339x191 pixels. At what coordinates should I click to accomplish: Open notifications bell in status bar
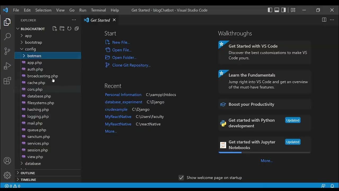[x=332, y=186]
